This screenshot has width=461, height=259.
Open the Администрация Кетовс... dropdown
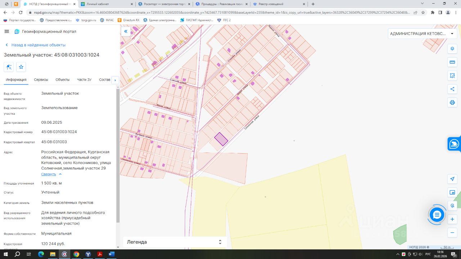point(422,33)
